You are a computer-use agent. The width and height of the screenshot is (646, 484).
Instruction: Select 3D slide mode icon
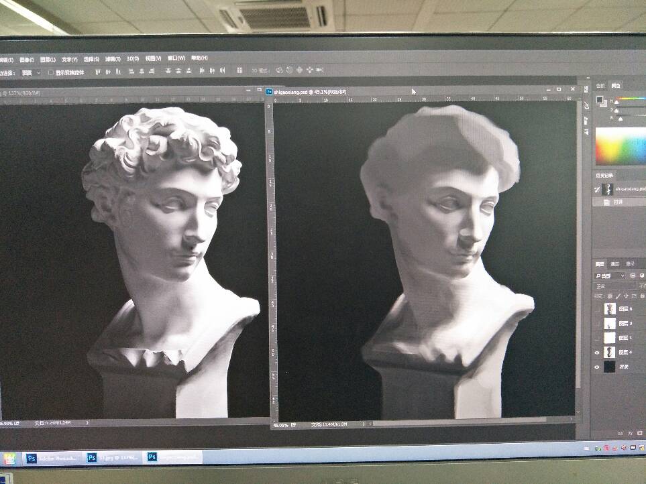[x=310, y=70]
